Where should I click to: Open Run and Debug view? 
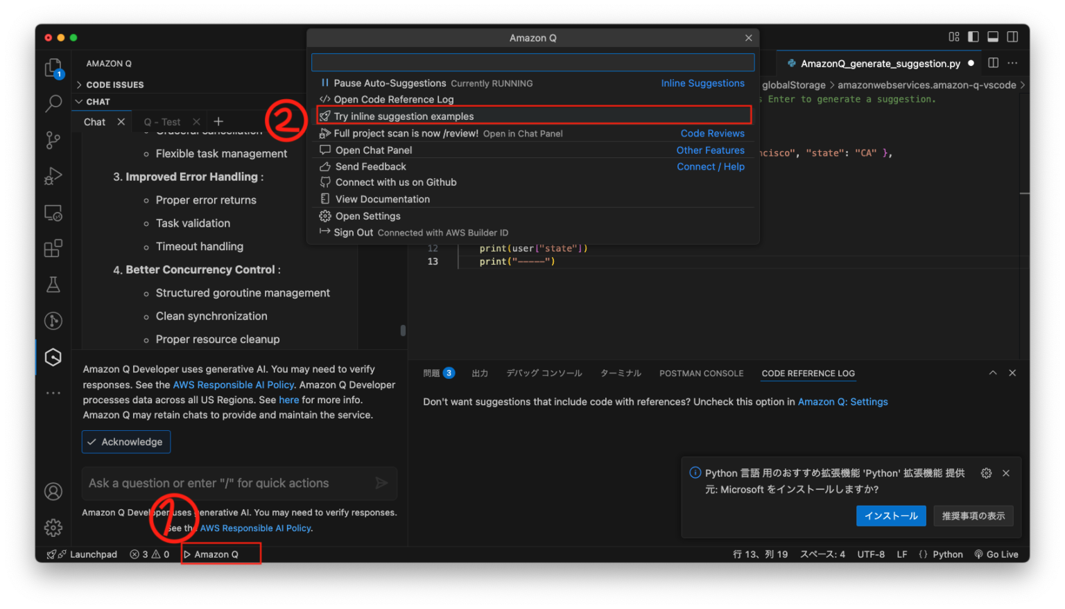53,176
